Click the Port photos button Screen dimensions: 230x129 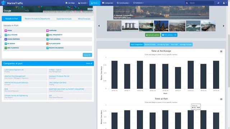click(x=169, y=35)
